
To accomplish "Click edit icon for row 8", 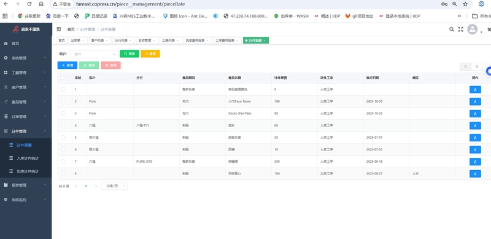I will (x=475, y=173).
